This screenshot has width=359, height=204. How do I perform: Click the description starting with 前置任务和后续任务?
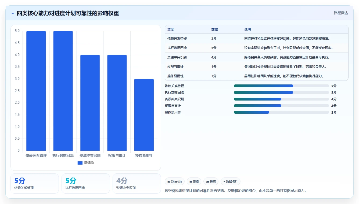(287, 38)
